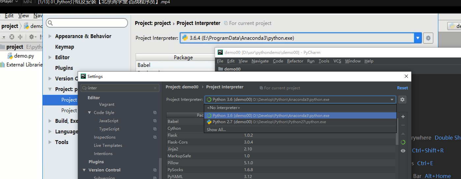The width and height of the screenshot is (461, 179).
Task: Open the Run menu in demo00 window
Action: pyautogui.click(x=311, y=61)
